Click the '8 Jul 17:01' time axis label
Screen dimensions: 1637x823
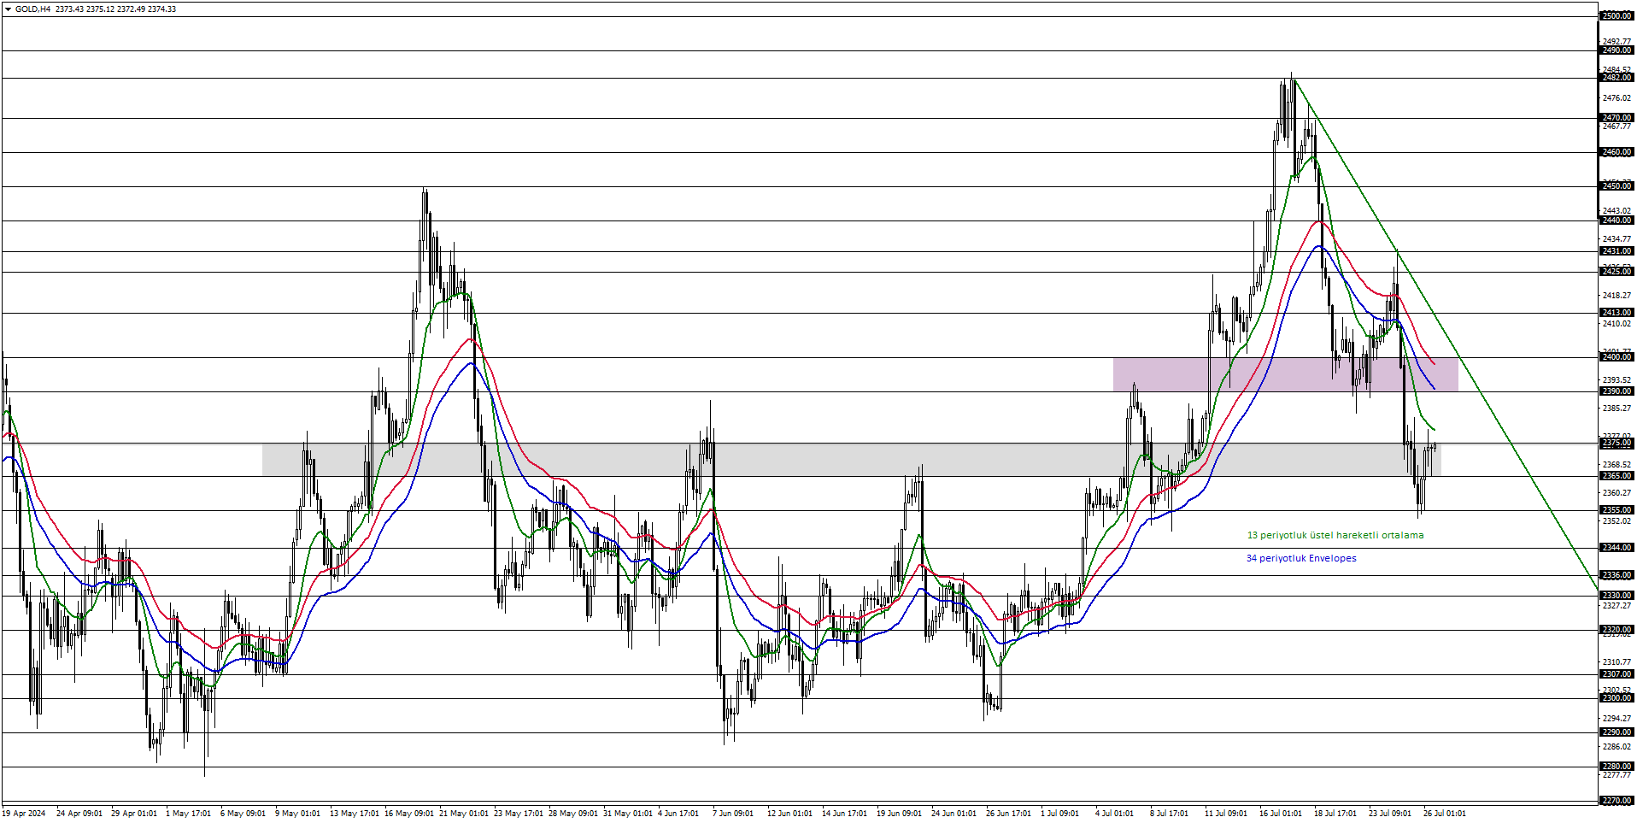(x=1169, y=814)
